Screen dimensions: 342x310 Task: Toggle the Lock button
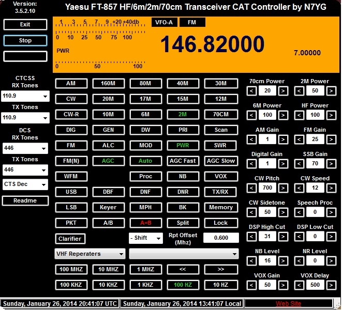[x=221, y=223]
